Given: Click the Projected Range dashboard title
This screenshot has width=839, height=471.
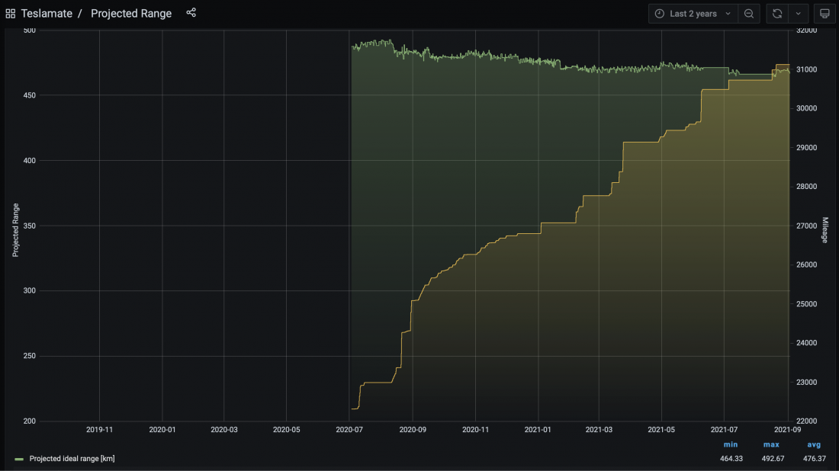Looking at the screenshot, I should pos(131,14).
